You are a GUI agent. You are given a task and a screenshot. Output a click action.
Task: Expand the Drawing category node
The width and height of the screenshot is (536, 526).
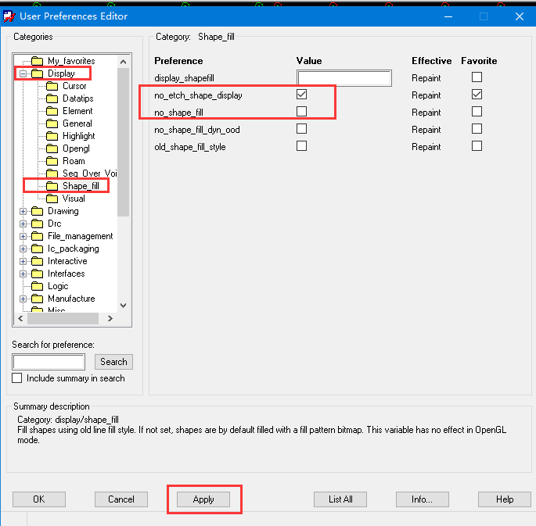tap(23, 211)
